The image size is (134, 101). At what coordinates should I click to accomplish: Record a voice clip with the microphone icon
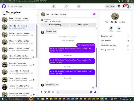[42, 92]
